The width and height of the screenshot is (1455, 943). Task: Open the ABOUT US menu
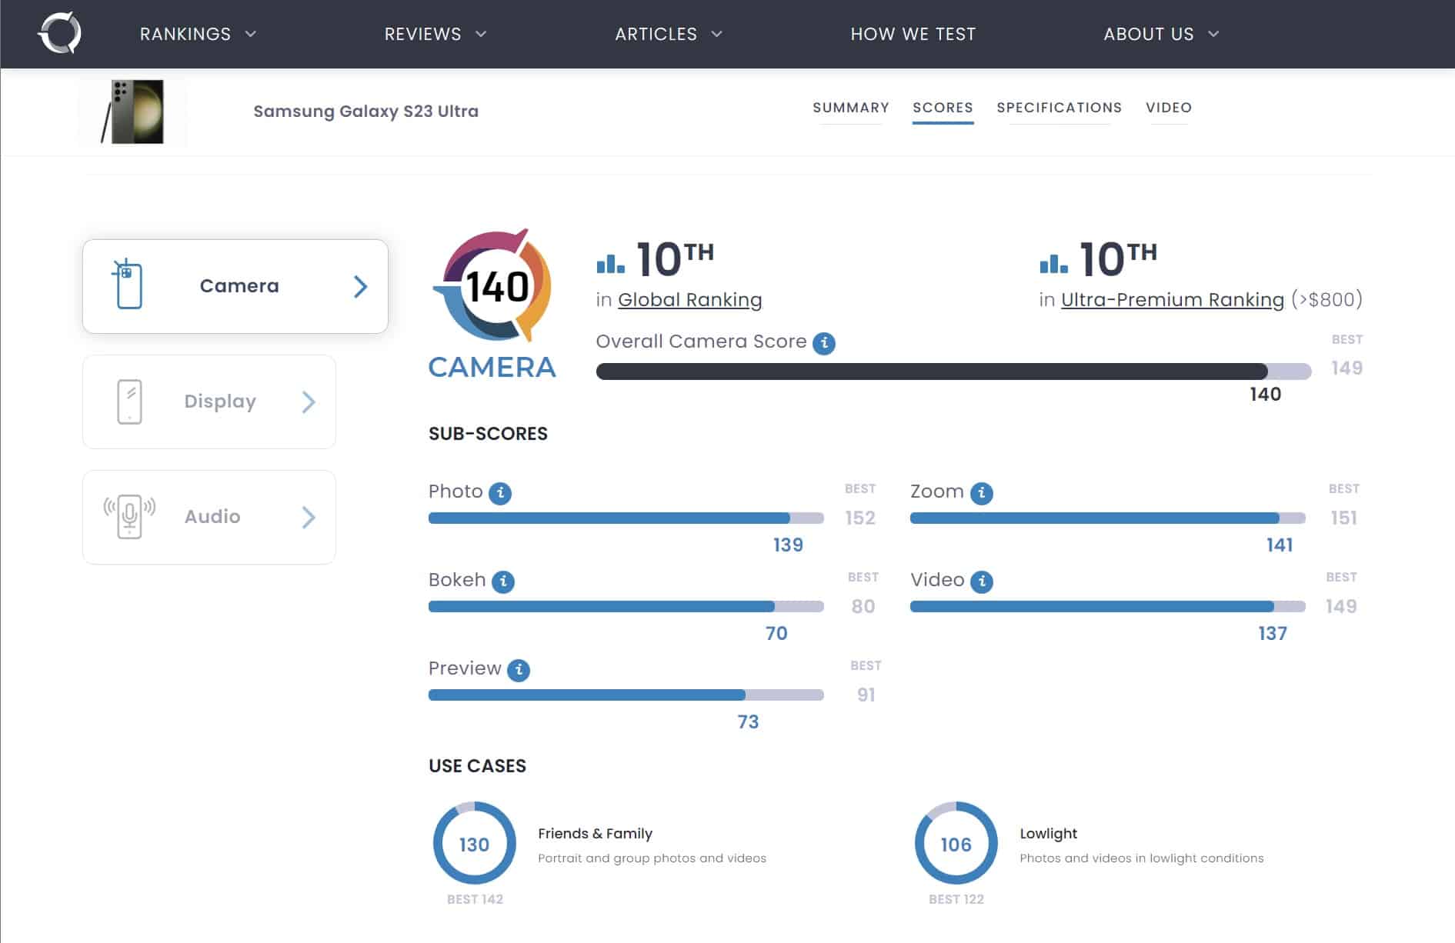(x=1149, y=34)
